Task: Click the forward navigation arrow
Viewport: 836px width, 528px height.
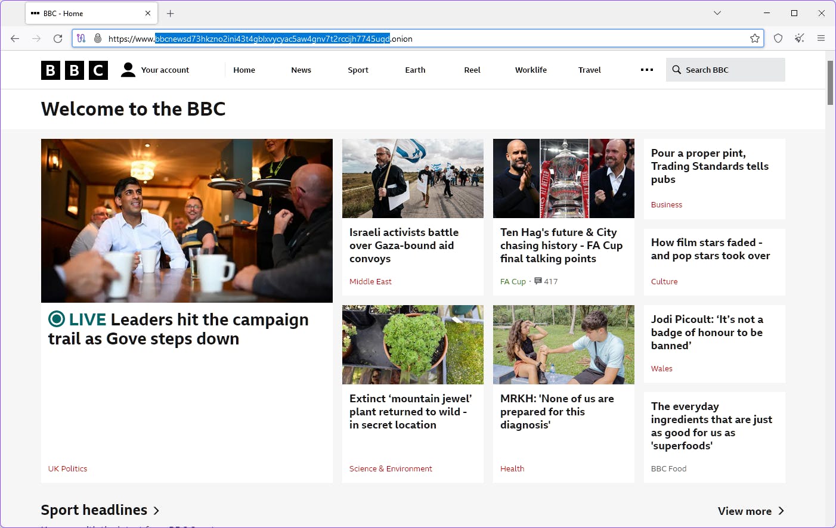Action: tap(36, 39)
